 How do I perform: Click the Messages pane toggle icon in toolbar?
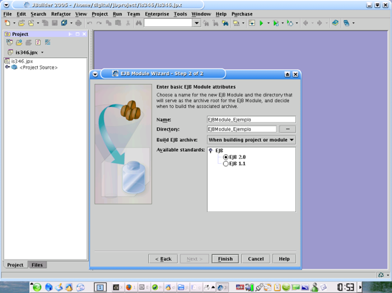(x=252, y=23)
